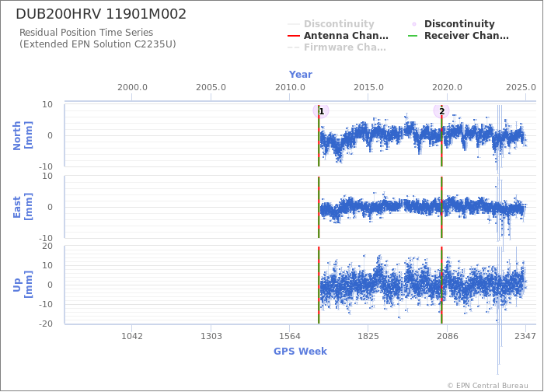Click the EPN Central Bureau credit
544x392 pixels.
click(x=488, y=386)
